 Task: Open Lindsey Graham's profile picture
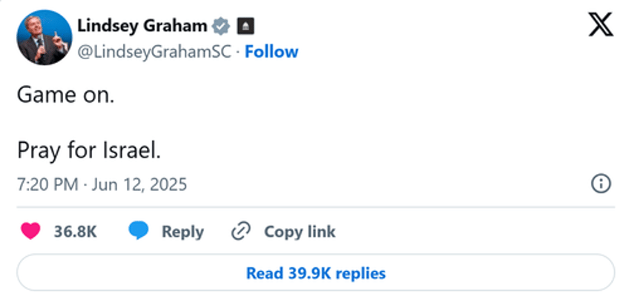[x=44, y=38]
